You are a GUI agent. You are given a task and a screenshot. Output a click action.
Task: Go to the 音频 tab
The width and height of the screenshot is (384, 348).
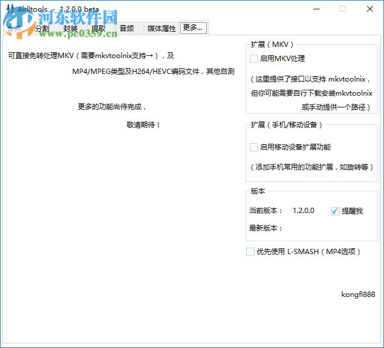click(127, 29)
